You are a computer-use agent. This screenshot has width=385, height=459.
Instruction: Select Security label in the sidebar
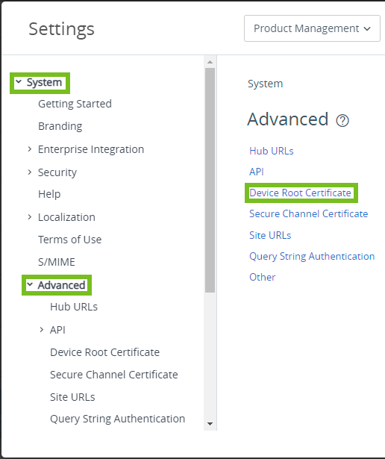point(57,172)
